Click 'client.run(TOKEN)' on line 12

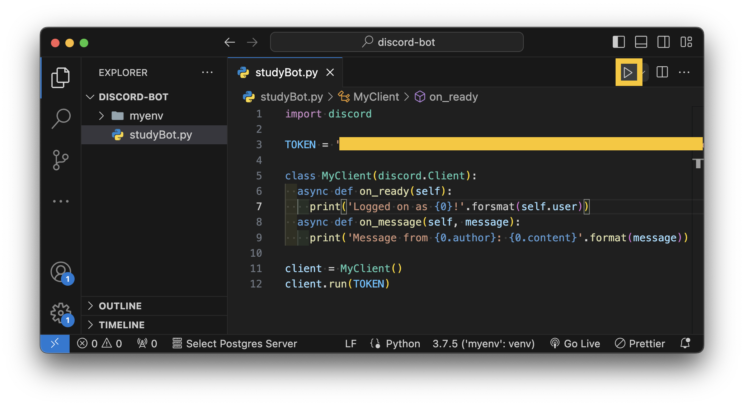click(x=337, y=284)
